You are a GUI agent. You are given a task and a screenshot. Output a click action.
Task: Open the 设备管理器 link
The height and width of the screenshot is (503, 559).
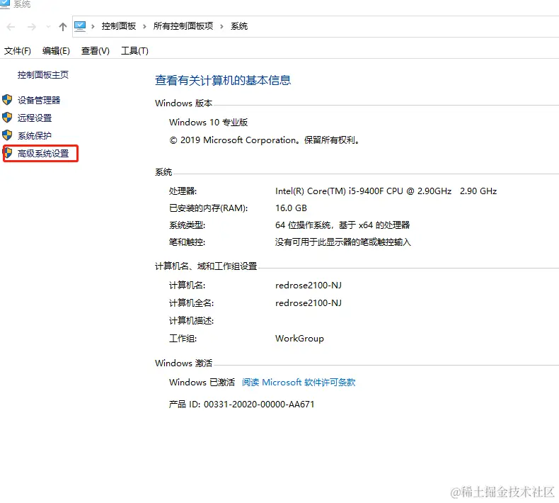click(39, 101)
